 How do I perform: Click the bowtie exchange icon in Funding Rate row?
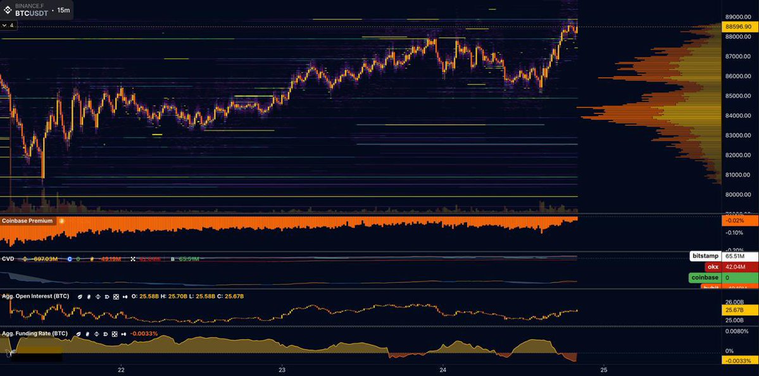(x=123, y=334)
